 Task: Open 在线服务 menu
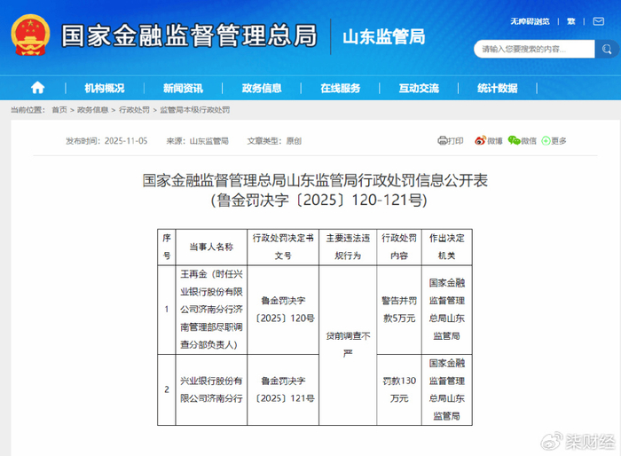coord(340,88)
